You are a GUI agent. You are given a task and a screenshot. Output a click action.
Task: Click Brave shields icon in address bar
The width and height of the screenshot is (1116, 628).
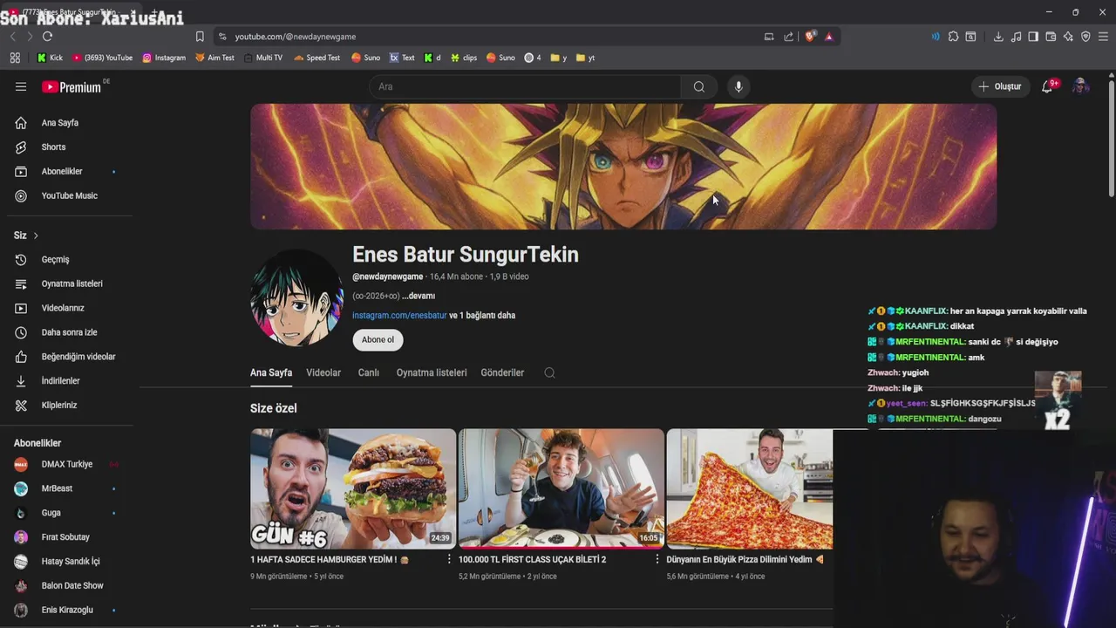coord(810,37)
